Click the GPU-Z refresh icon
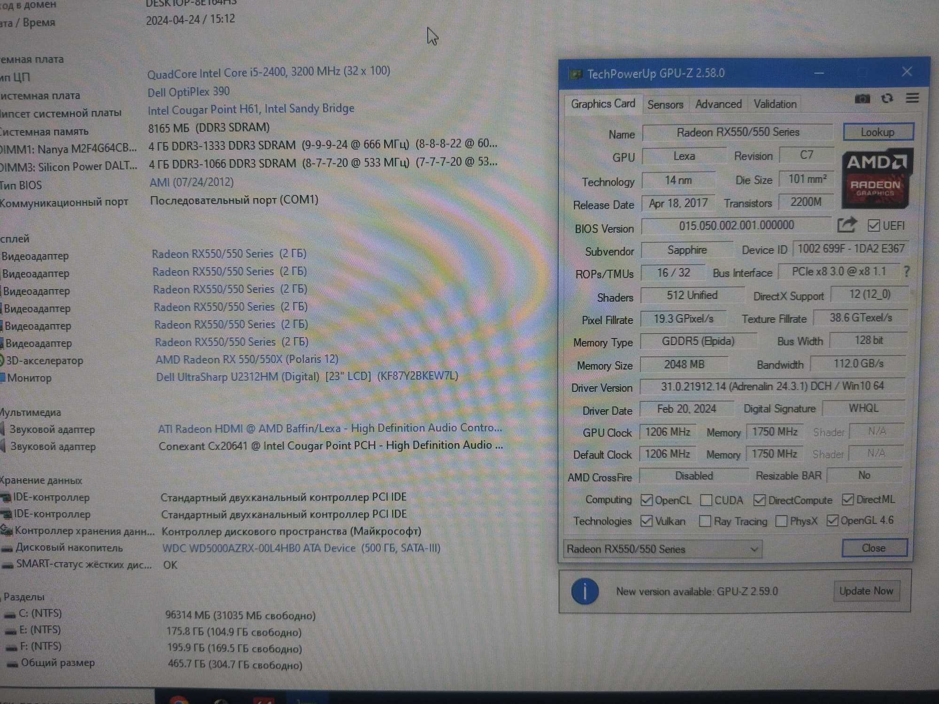 [887, 99]
